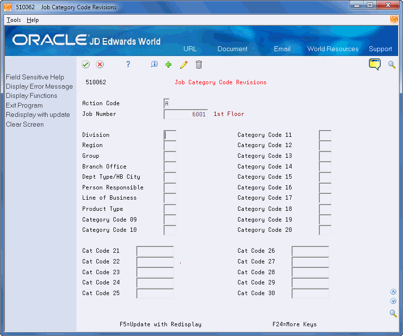The image size is (403, 336).
Task: Click the pencil Change icon
Action: (184, 65)
